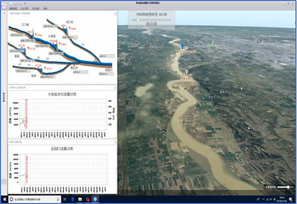This screenshot has height=204, width=297.
Task: Click the light blue map marker at right
Action: pos(275,62)
